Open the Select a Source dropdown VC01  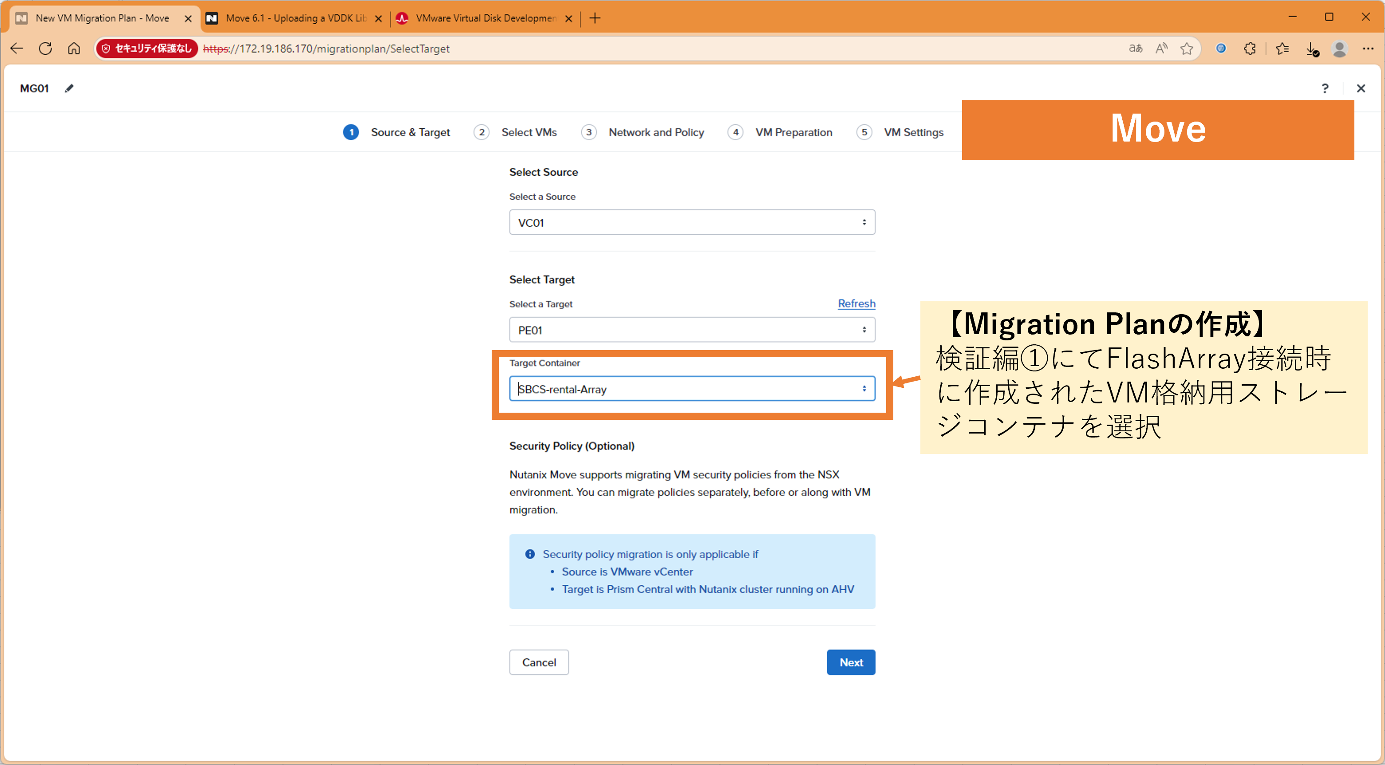[692, 223]
